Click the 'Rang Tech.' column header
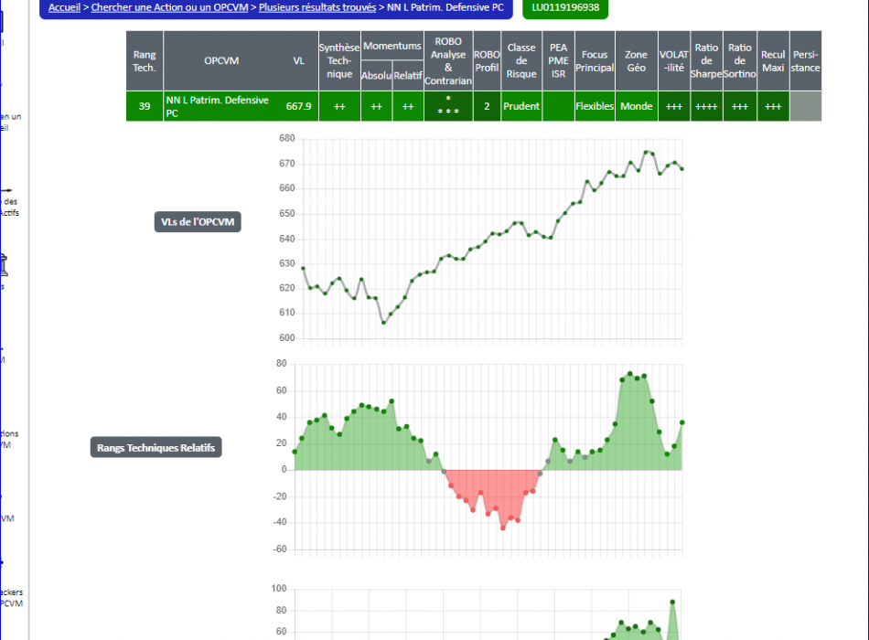Viewport: 869px width, 640px height. coord(145,61)
